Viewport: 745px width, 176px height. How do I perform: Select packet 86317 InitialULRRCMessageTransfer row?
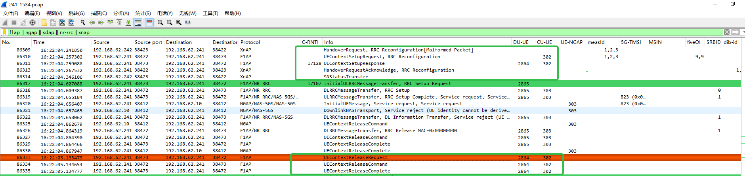[371, 83]
